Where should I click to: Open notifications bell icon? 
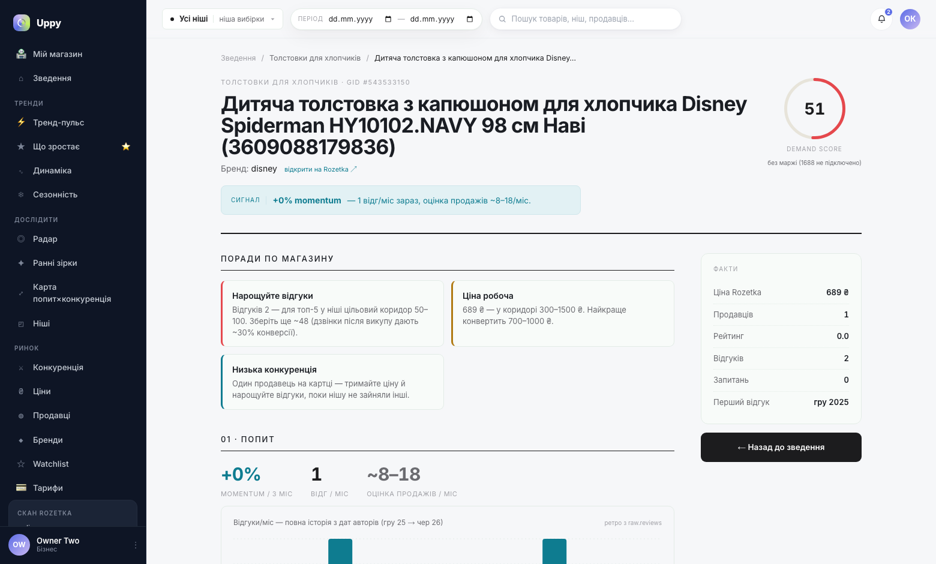881,19
